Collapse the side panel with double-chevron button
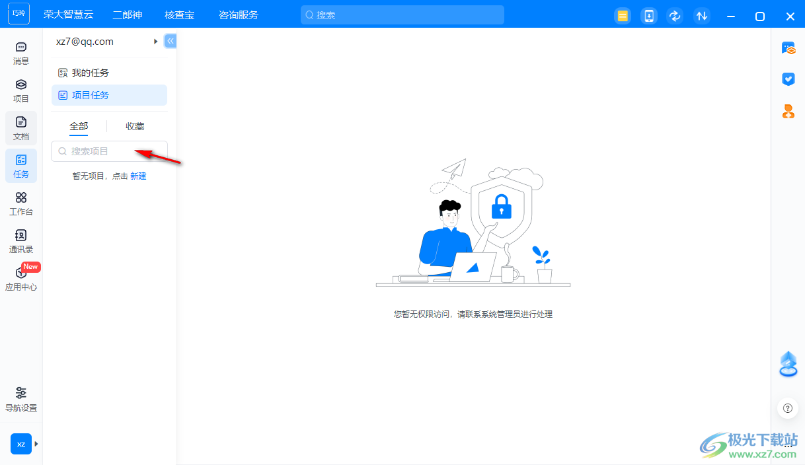The height and width of the screenshot is (465, 805). point(171,41)
